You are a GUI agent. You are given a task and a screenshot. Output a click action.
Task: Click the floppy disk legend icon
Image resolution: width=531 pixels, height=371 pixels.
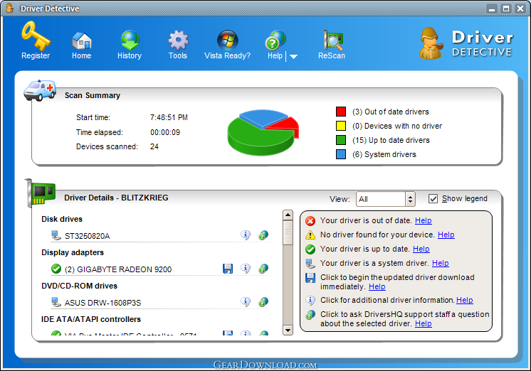310,278
